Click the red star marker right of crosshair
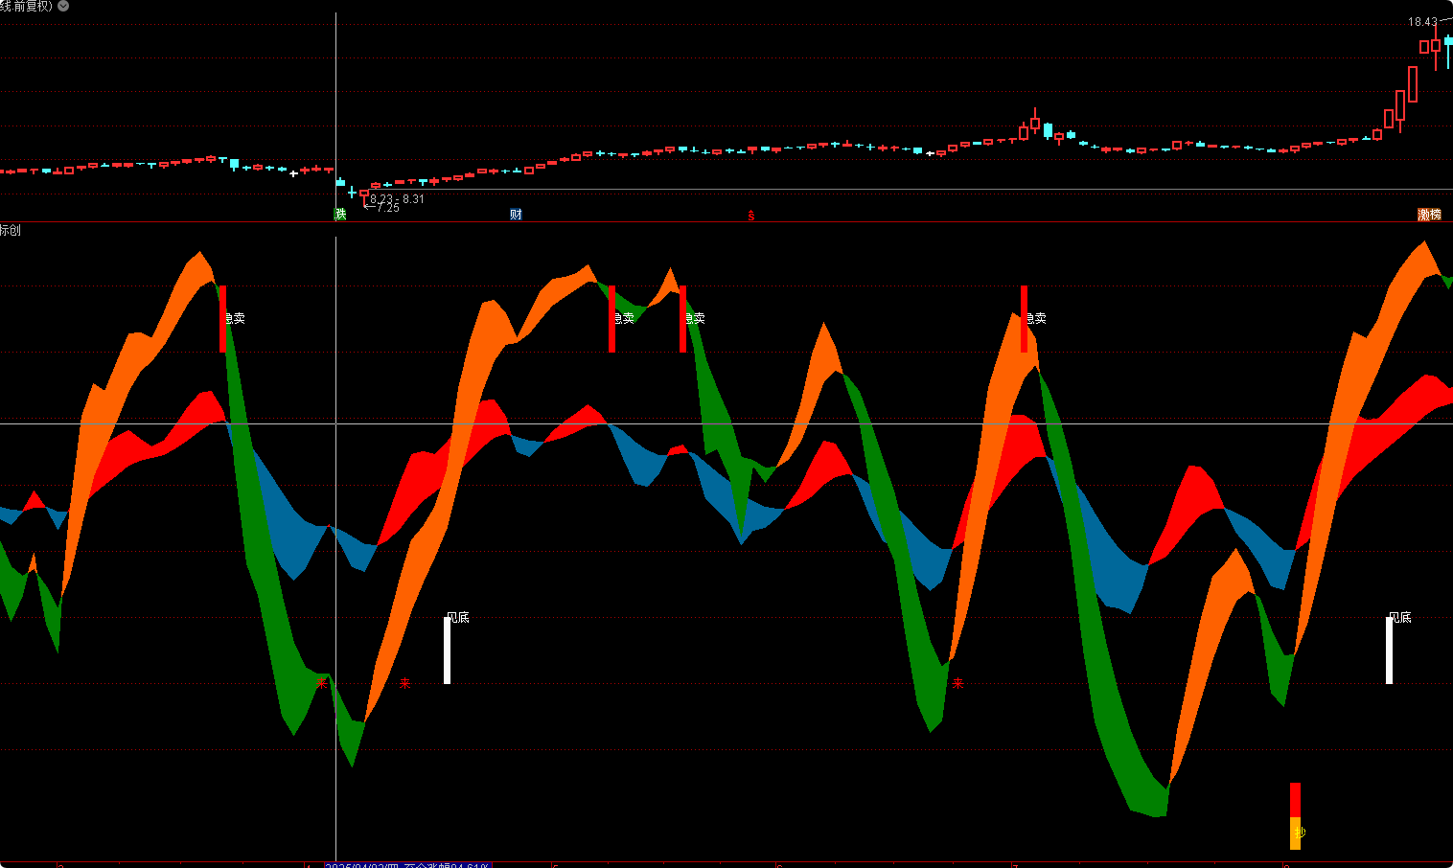Screen dimensions: 1453x868 click(x=404, y=683)
